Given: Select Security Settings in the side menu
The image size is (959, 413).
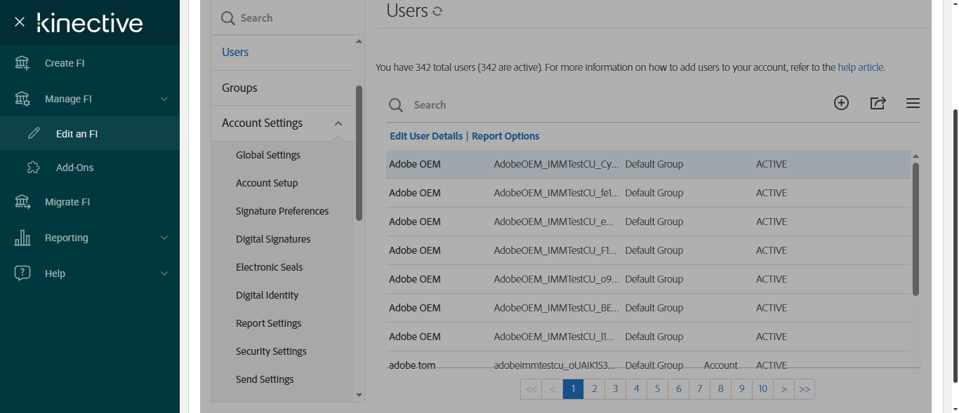Looking at the screenshot, I should coord(271,351).
